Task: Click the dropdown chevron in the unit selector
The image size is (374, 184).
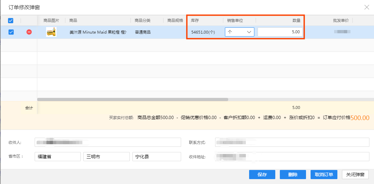Action: tap(249, 32)
